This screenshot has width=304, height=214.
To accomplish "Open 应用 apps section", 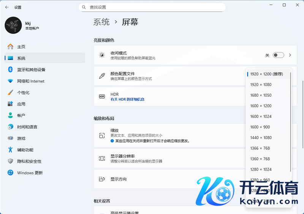I will coord(21,104).
